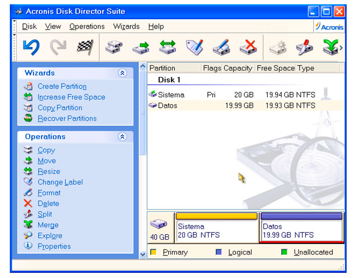The height and width of the screenshot is (278, 356).
Task: Click the Datos block in disk map
Action: tap(302, 228)
